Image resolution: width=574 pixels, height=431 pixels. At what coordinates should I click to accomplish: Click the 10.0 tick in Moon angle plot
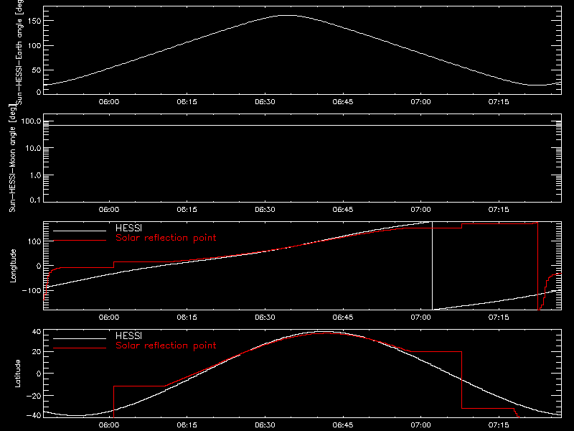34,149
